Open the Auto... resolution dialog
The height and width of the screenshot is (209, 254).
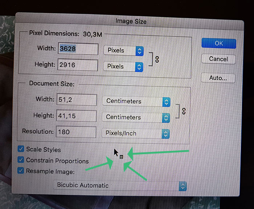pyautogui.click(x=218, y=78)
